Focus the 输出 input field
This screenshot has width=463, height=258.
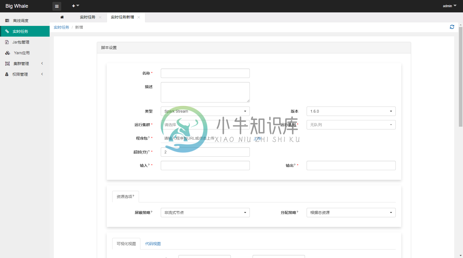point(351,165)
